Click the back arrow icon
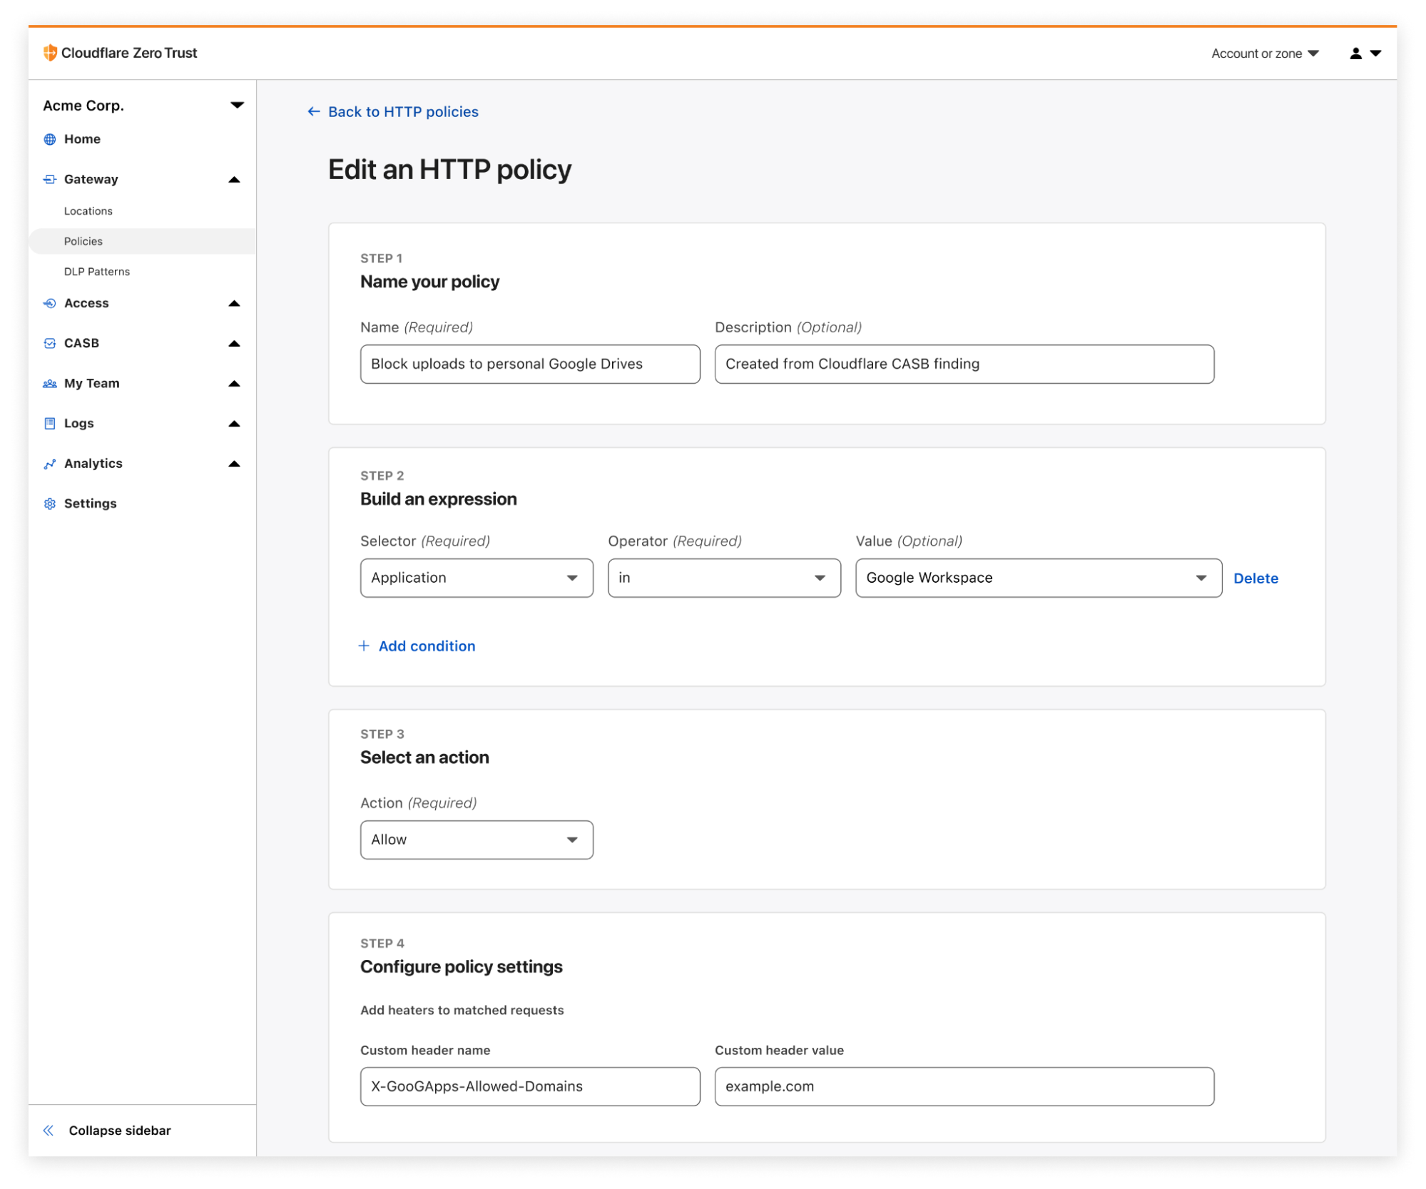Image resolution: width=1426 pixels, height=1189 pixels. click(313, 112)
